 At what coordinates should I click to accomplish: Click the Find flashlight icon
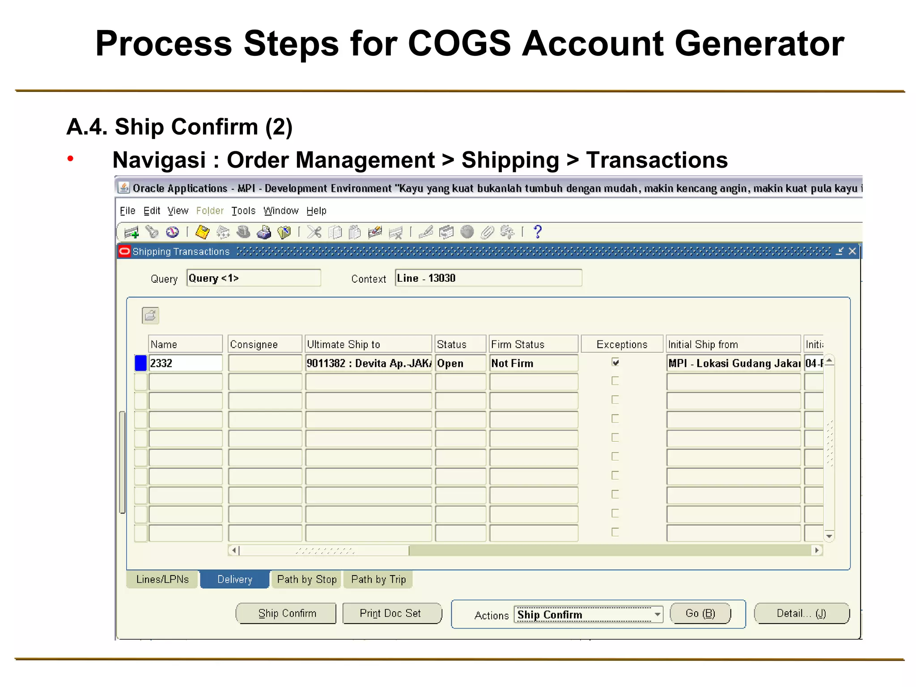click(x=152, y=232)
